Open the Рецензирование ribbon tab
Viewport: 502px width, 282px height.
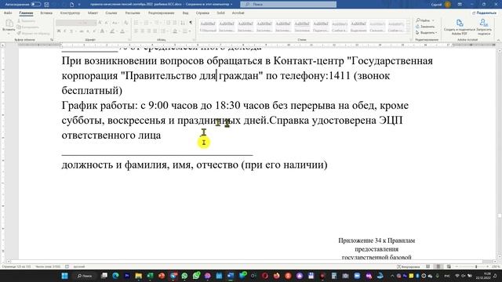coord(162,13)
